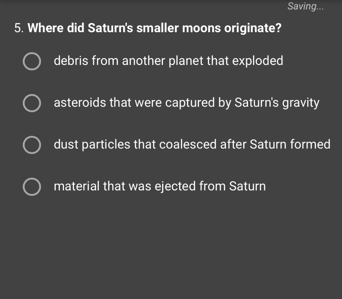342x299 pixels.
Task: Select 'dust particles that coalesced after Saturn formed'
Action: (x=32, y=146)
